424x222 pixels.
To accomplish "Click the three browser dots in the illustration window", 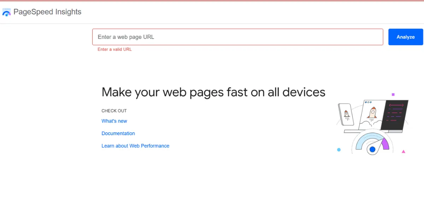I will [369, 102].
